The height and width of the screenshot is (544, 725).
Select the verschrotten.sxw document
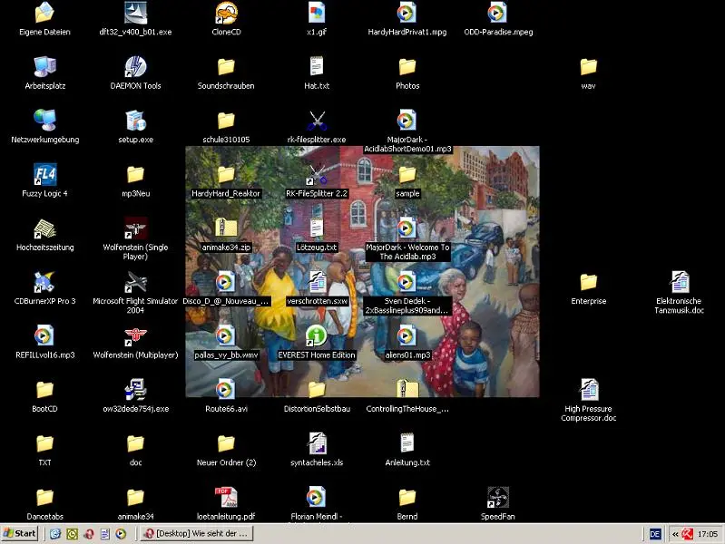(x=317, y=282)
